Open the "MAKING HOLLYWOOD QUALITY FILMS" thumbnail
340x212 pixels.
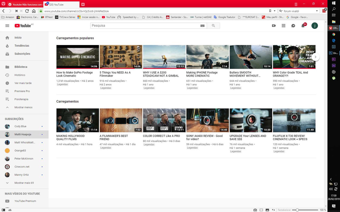click(x=78, y=120)
